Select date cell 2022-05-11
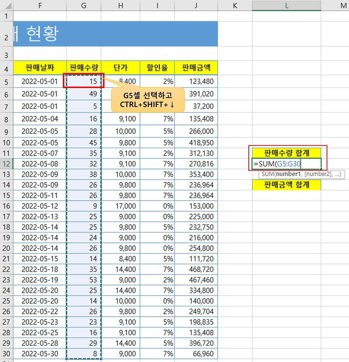Screen dimensions: 349x362 coord(40,195)
